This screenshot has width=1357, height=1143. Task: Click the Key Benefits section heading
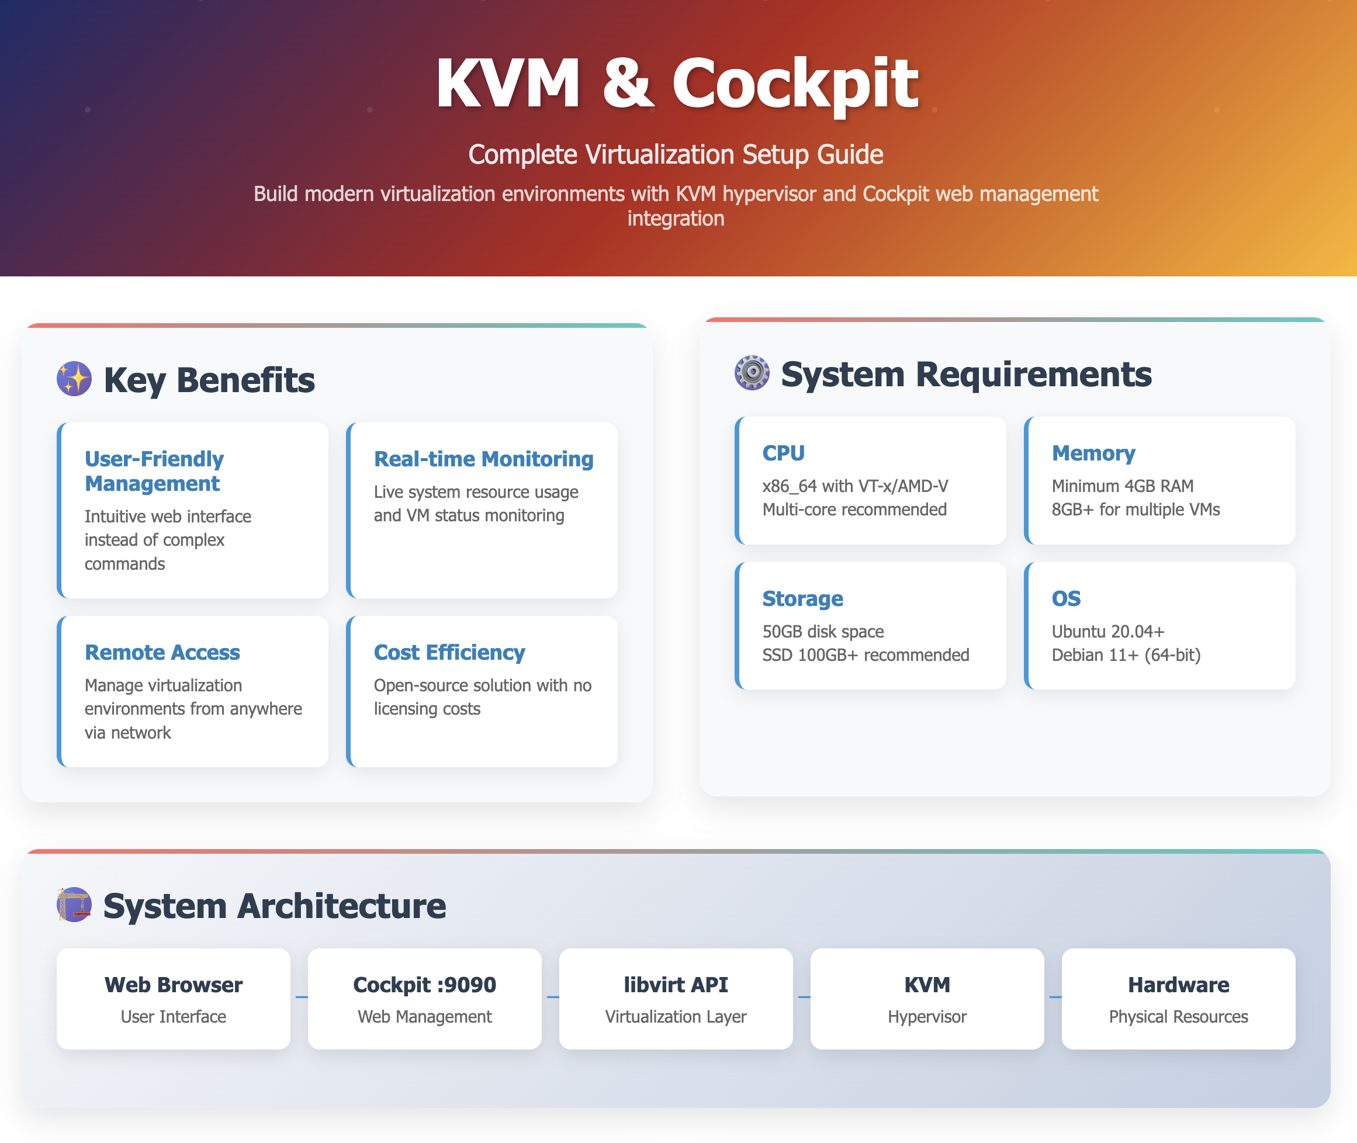click(209, 380)
